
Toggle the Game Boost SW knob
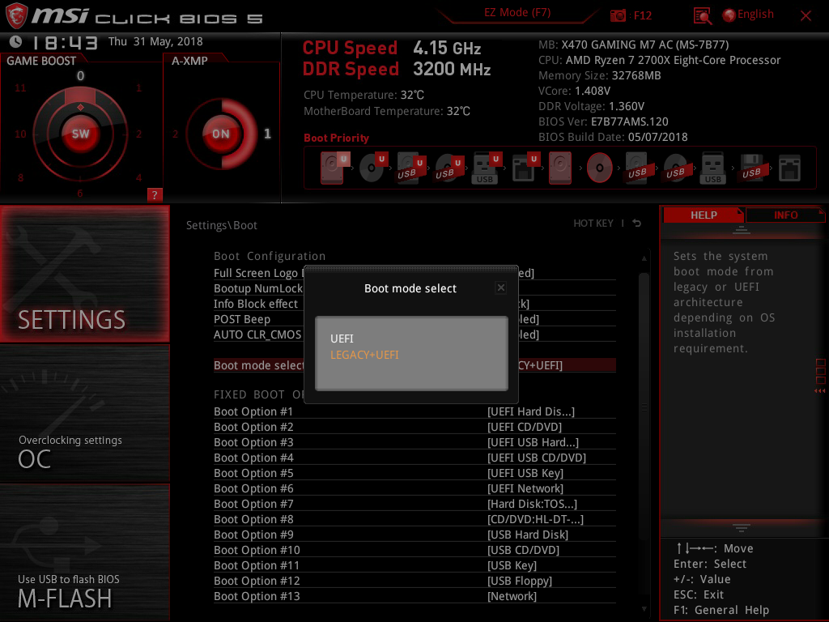[x=80, y=134]
